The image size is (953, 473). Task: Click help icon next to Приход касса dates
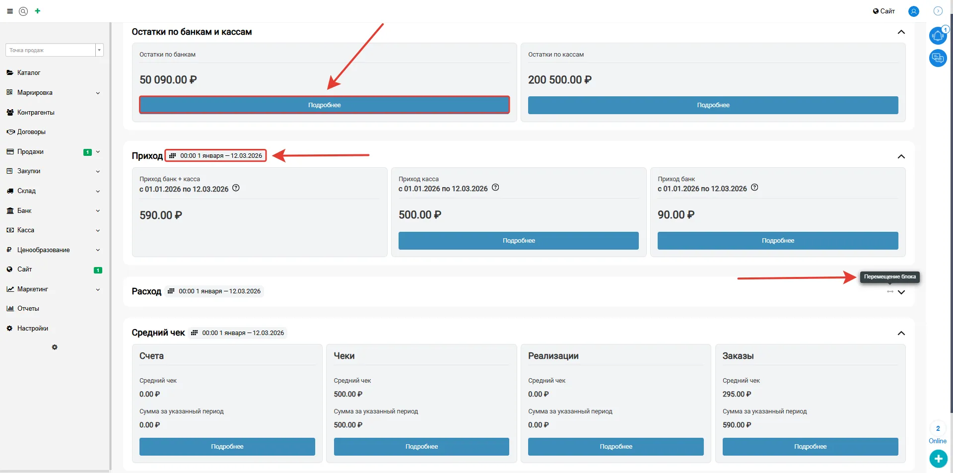[x=495, y=188]
